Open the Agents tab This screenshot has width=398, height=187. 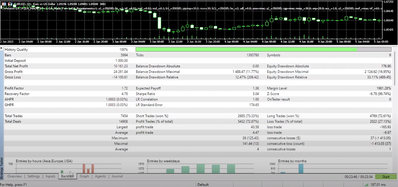click(x=100, y=176)
